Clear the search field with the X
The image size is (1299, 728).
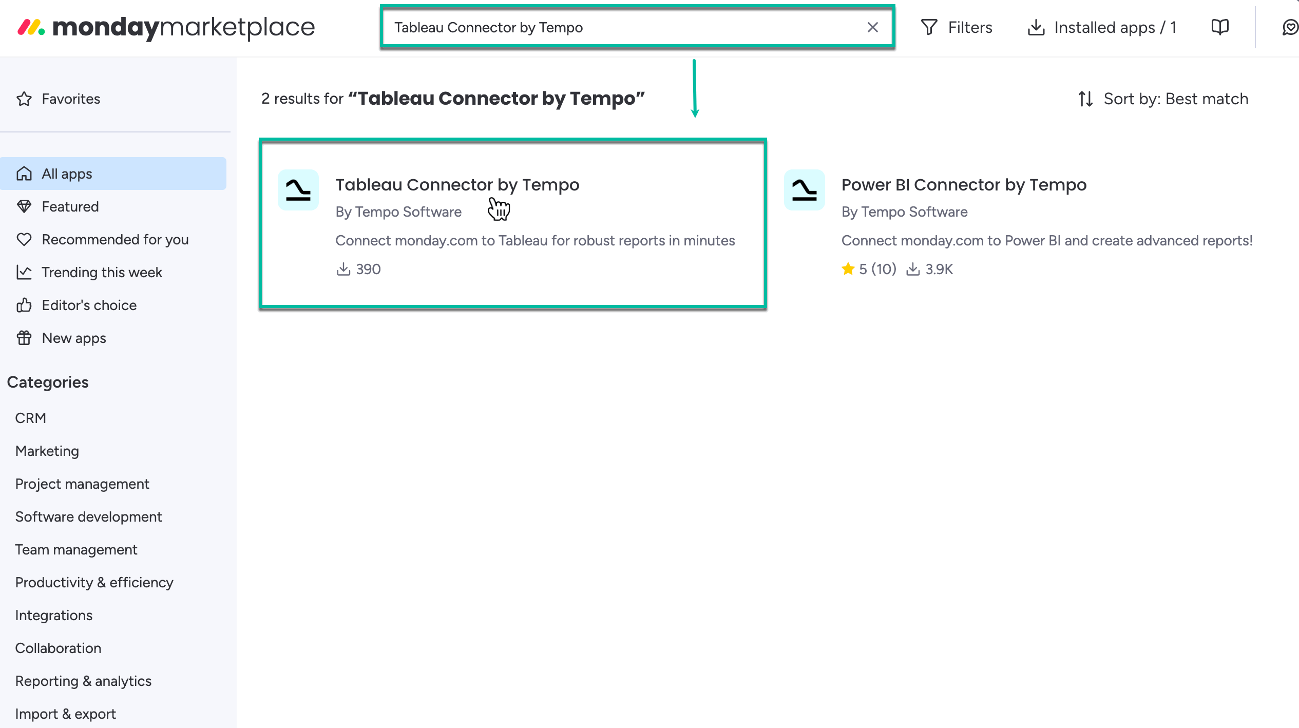(873, 27)
